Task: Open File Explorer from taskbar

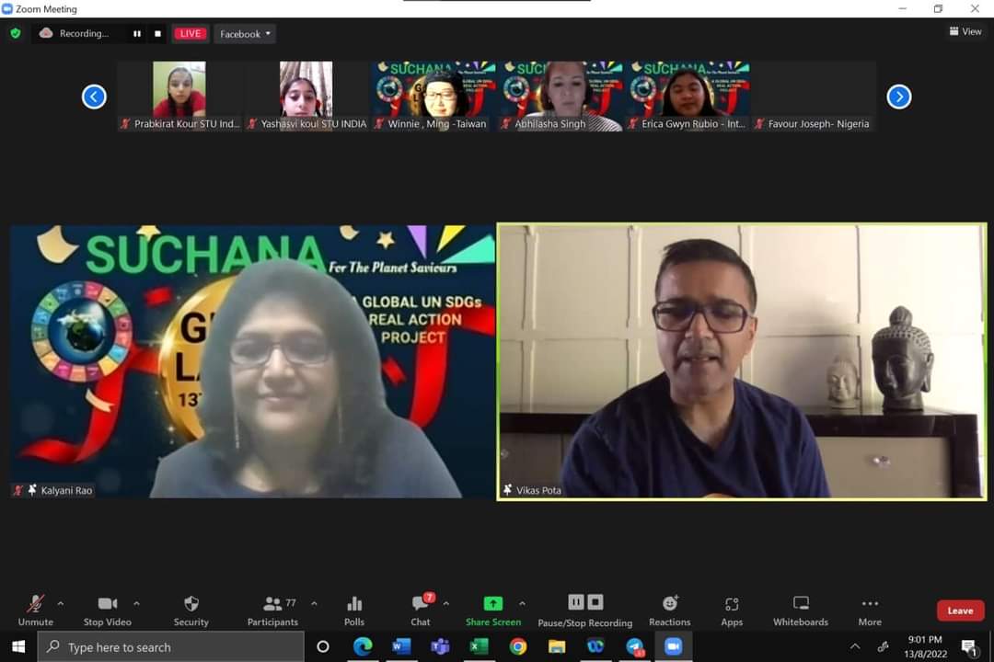Action: click(x=557, y=646)
